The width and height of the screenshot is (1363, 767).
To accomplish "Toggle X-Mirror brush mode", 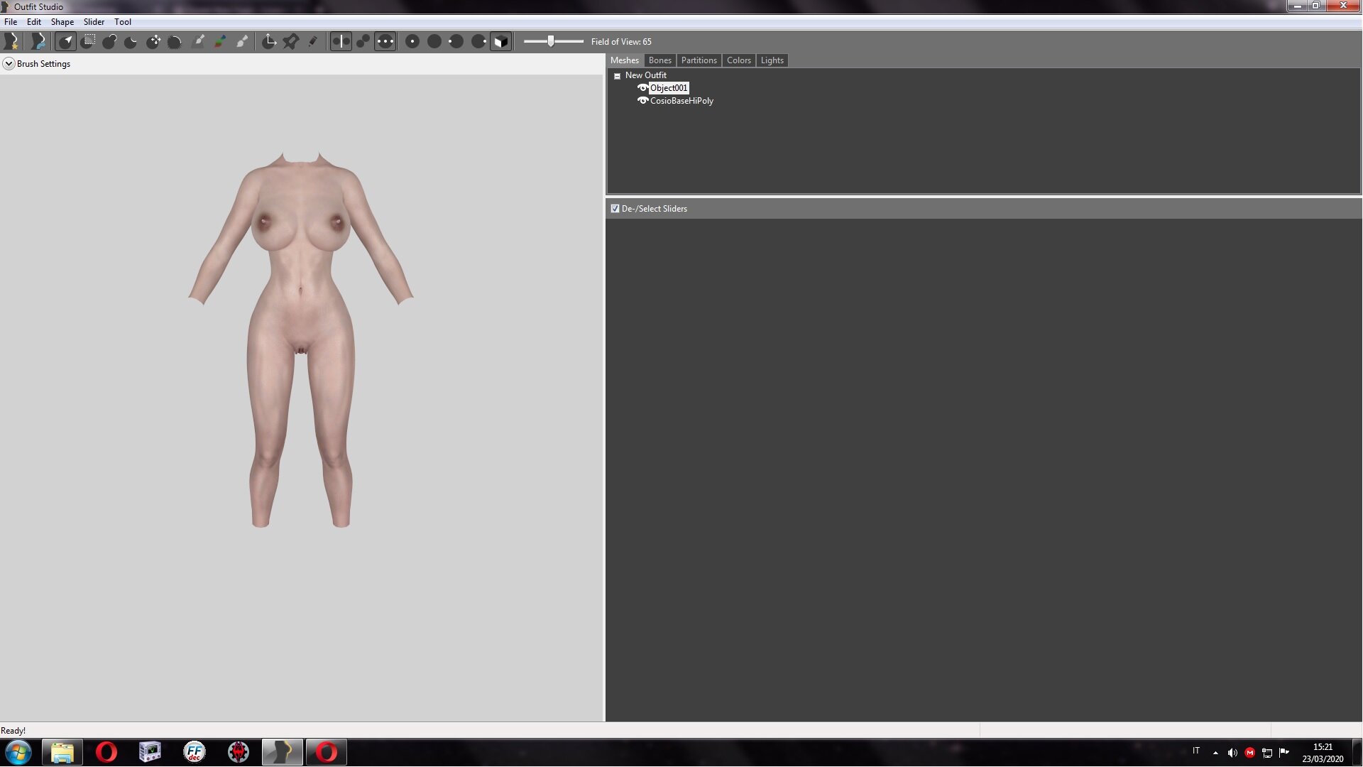I will pos(341,41).
